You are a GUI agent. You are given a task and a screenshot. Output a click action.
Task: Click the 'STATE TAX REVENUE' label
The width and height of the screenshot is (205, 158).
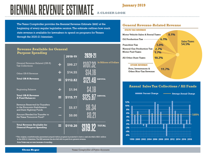135,30
